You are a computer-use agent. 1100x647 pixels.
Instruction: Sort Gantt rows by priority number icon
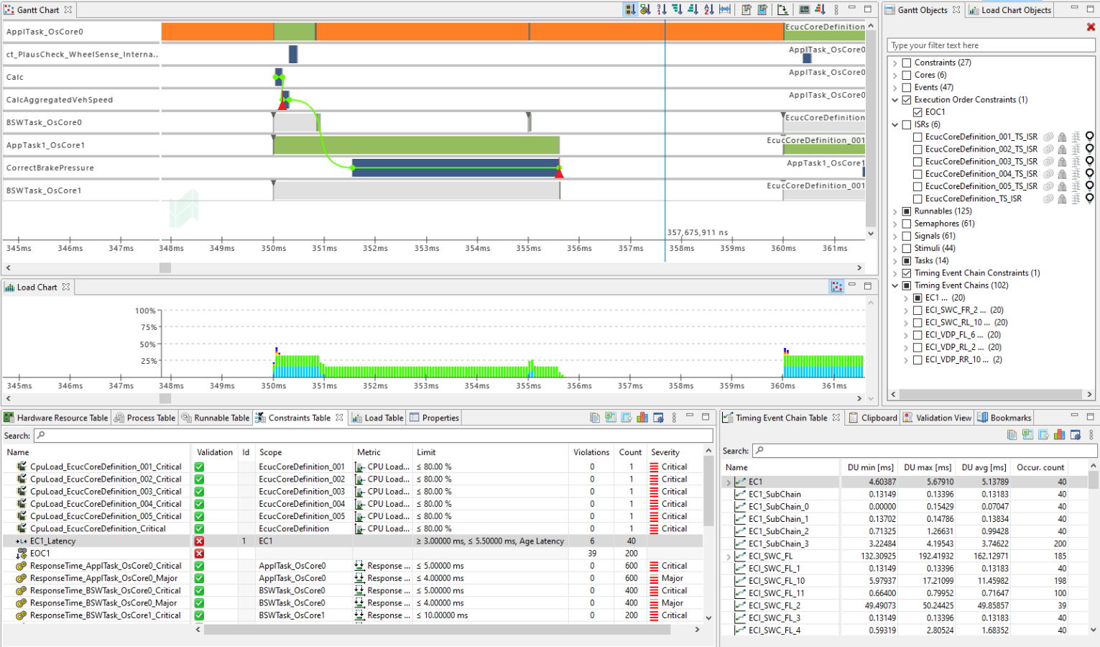tap(662, 9)
